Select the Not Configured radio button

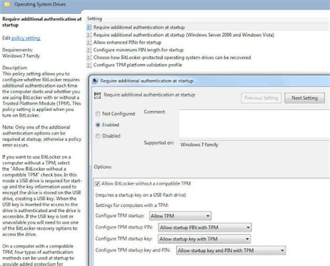point(98,114)
